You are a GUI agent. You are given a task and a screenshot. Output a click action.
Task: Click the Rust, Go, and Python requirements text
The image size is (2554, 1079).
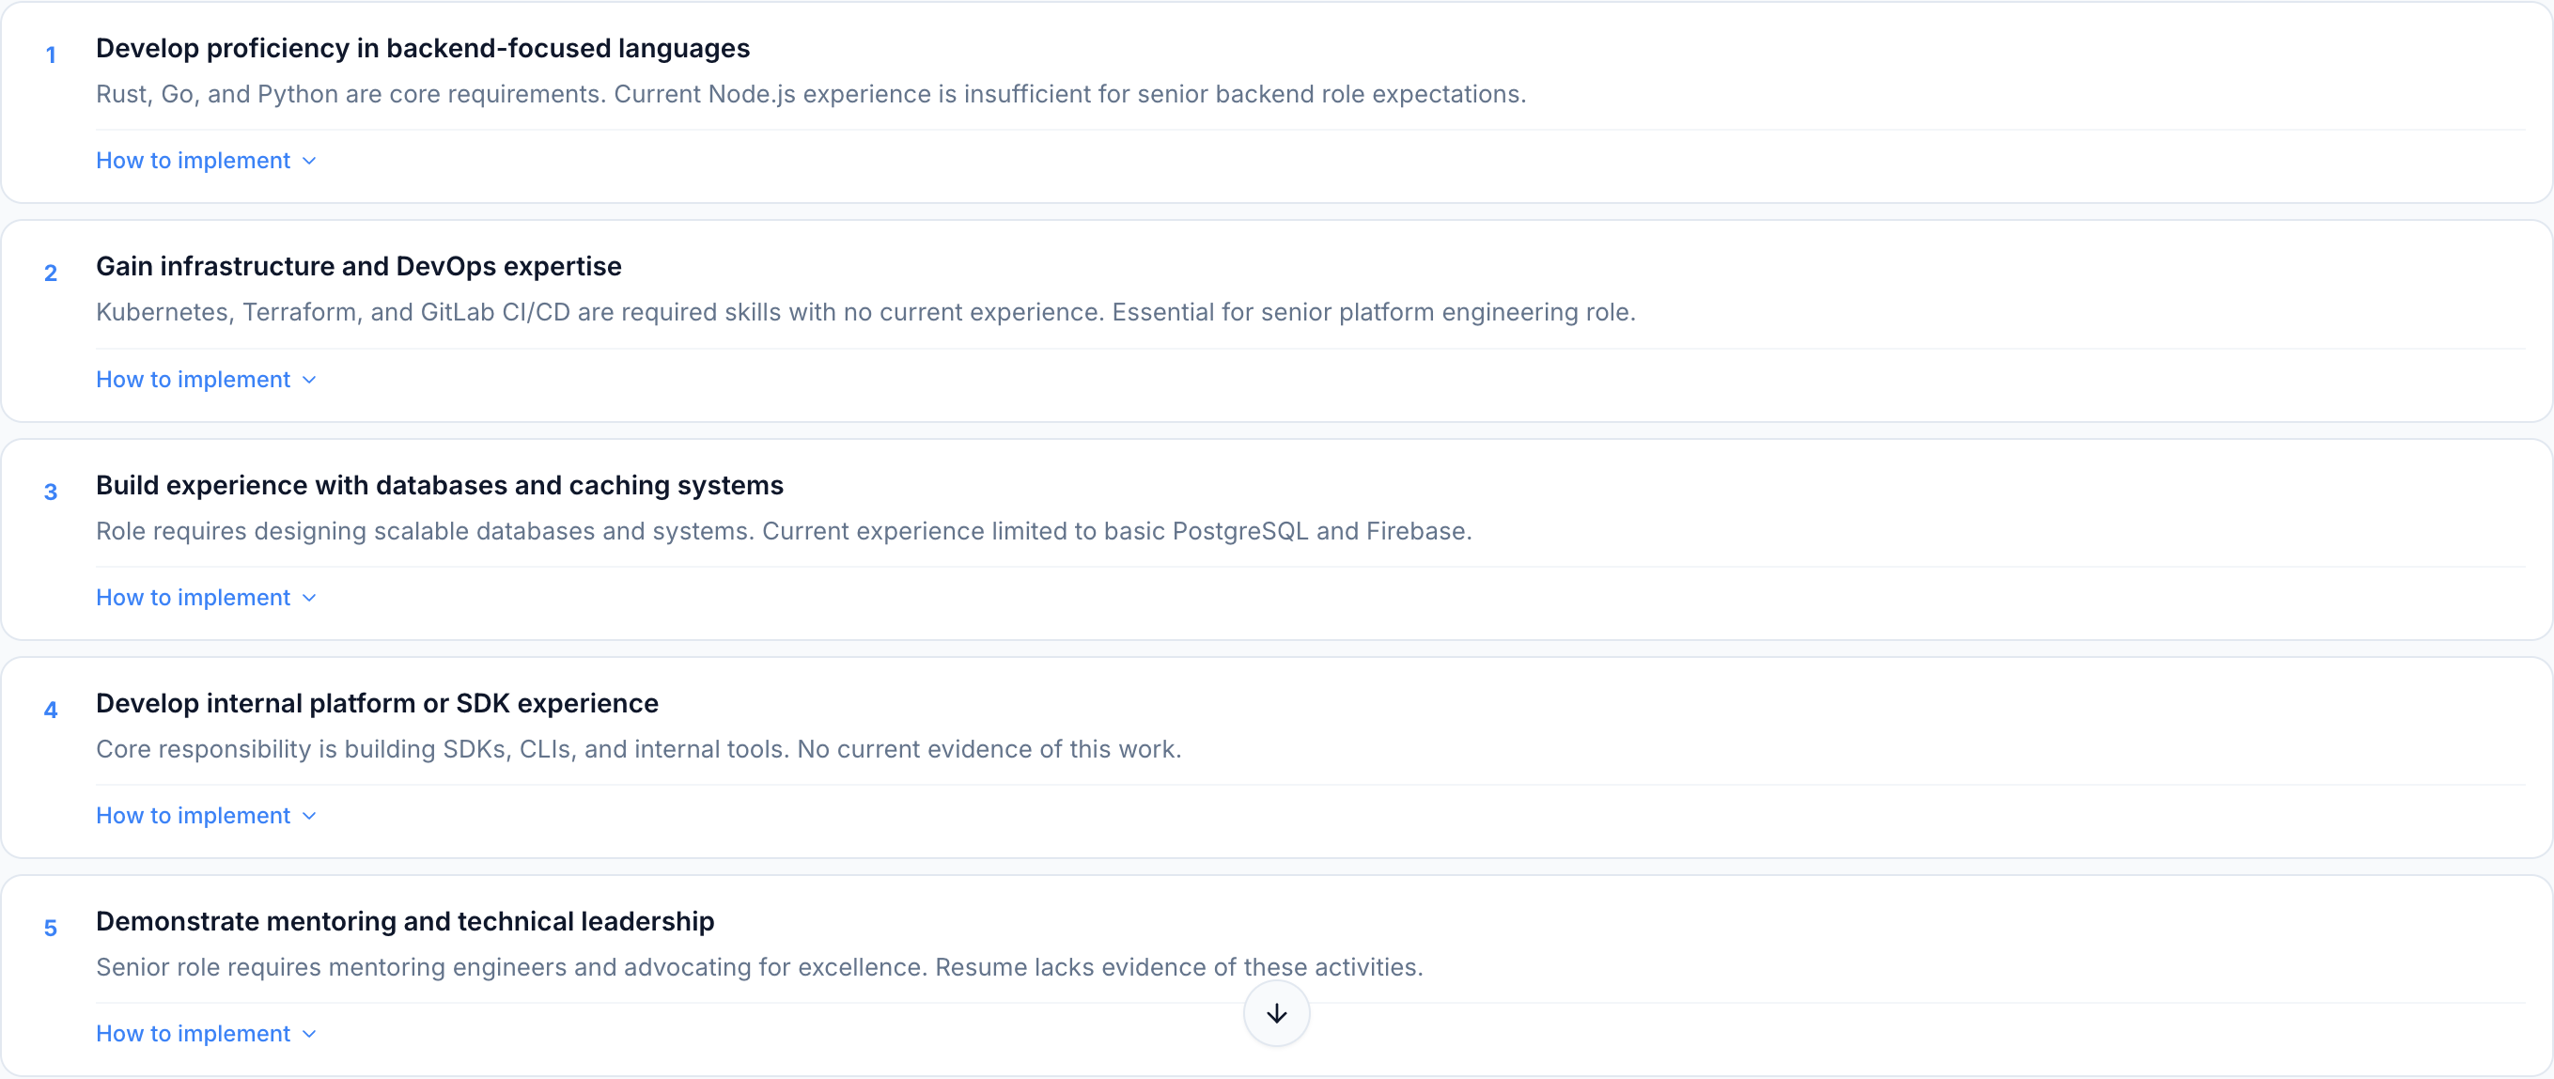(811, 94)
